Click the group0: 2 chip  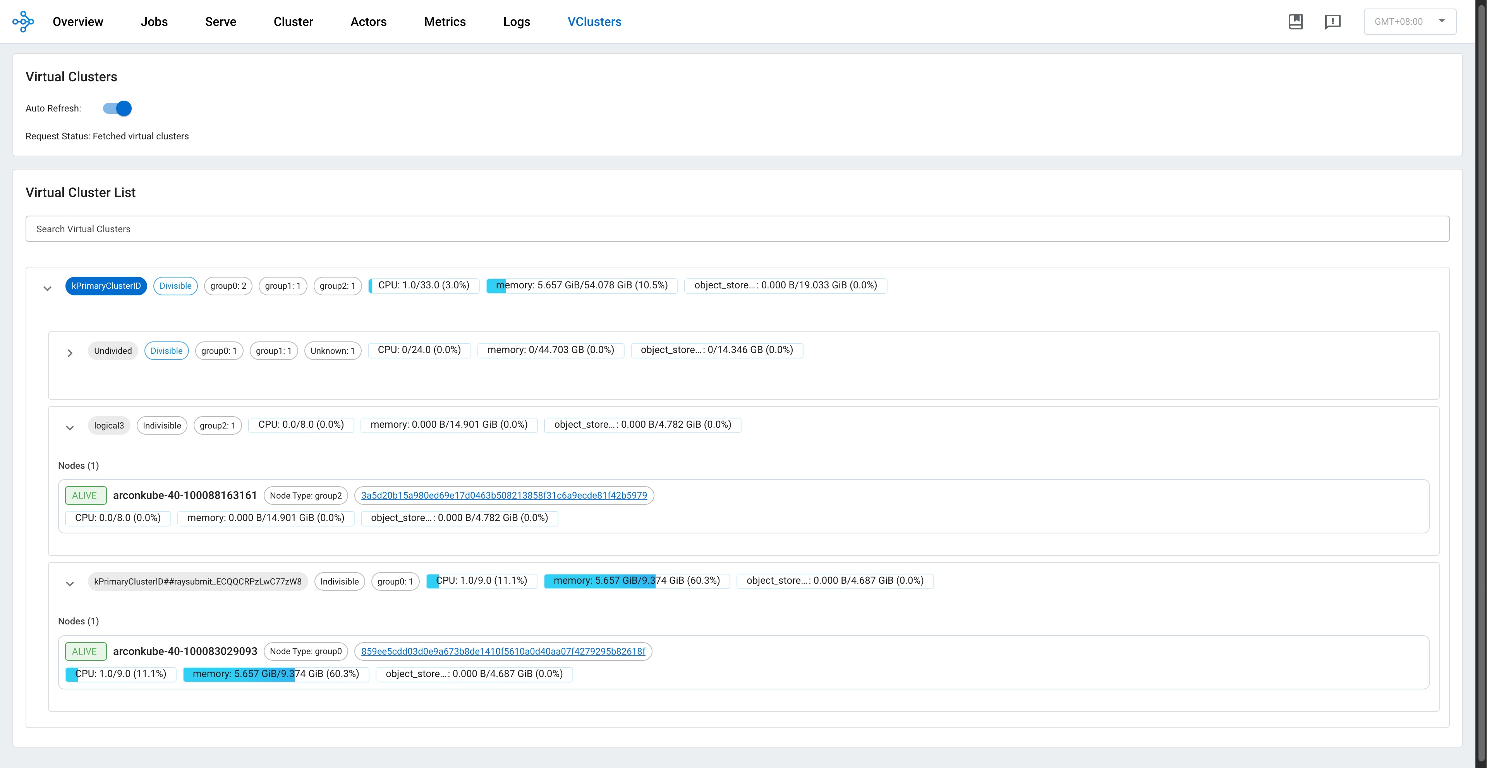(228, 286)
